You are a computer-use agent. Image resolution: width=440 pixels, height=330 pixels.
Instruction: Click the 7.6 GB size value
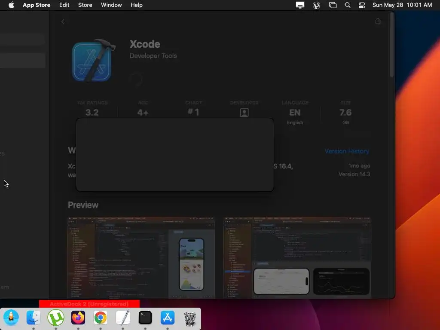tap(345, 113)
